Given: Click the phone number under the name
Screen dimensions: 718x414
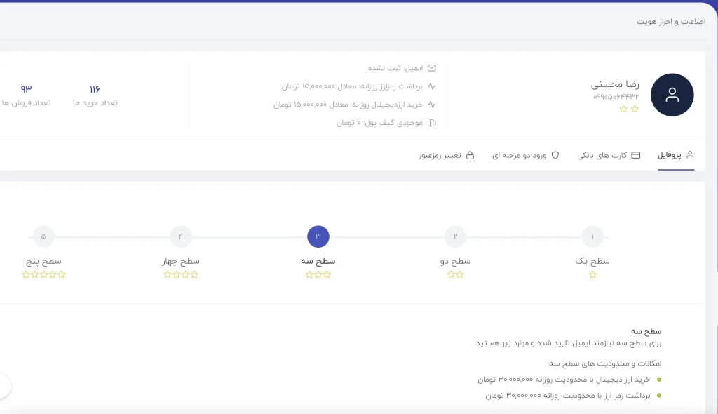Looking at the screenshot, I should pos(616,97).
